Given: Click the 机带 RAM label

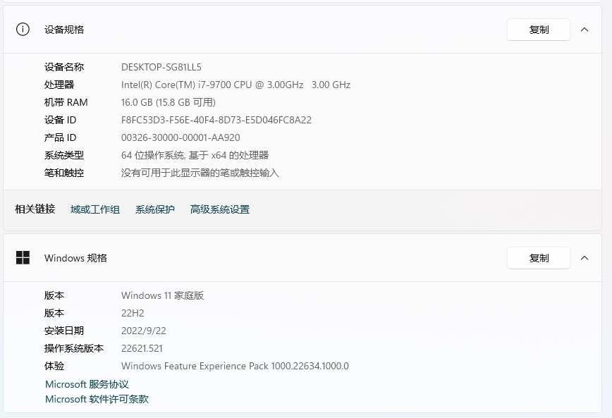Looking at the screenshot, I should 66,102.
